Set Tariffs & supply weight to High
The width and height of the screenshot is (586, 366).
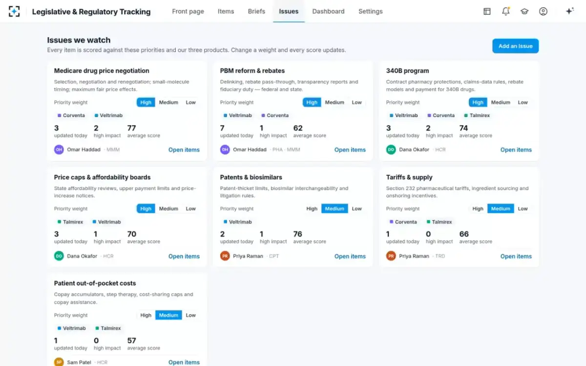coord(478,209)
